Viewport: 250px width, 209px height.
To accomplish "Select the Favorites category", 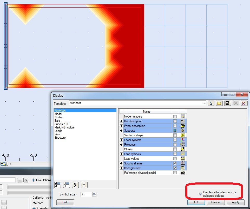I will [85, 110].
